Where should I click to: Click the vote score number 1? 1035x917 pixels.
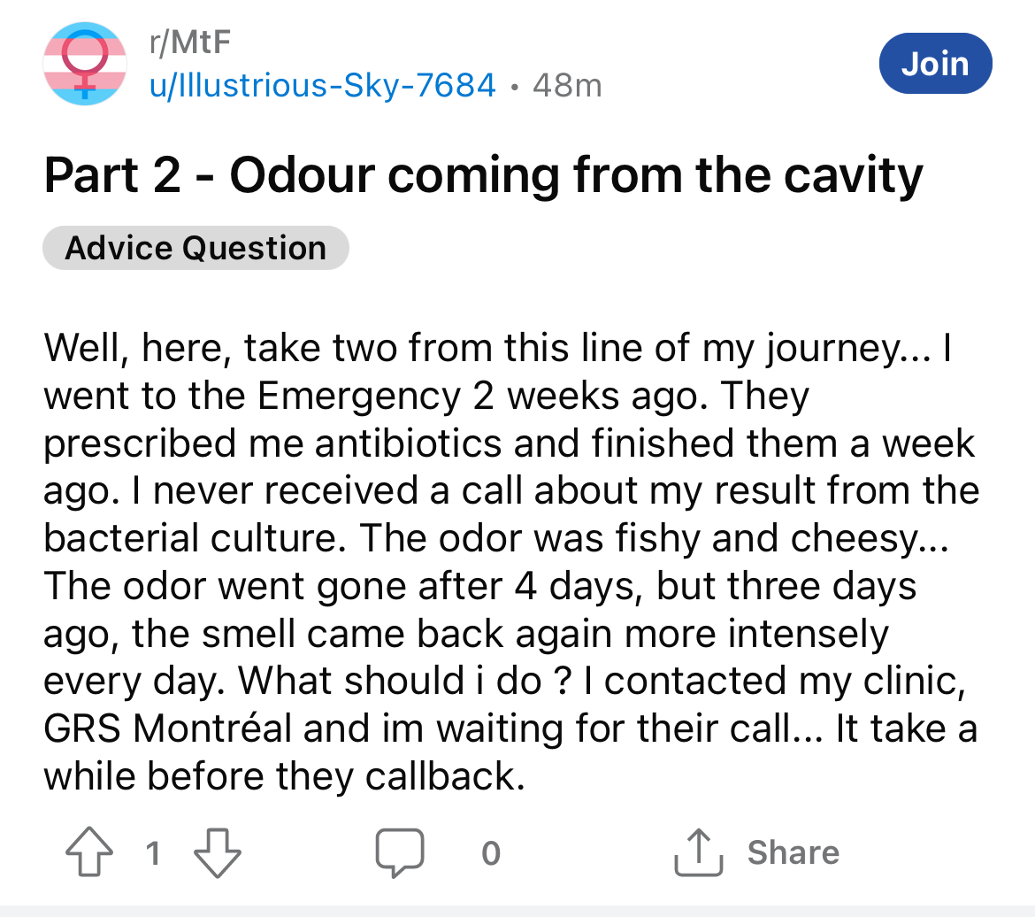coord(152,852)
